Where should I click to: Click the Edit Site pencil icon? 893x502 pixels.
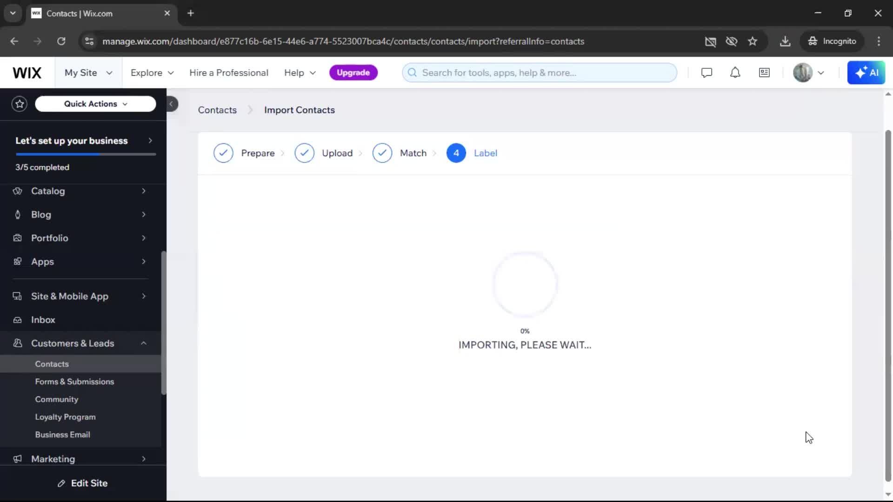point(61,484)
